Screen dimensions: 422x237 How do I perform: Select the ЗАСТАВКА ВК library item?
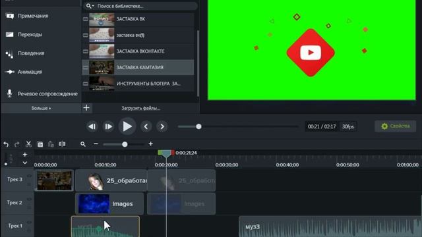point(138,19)
